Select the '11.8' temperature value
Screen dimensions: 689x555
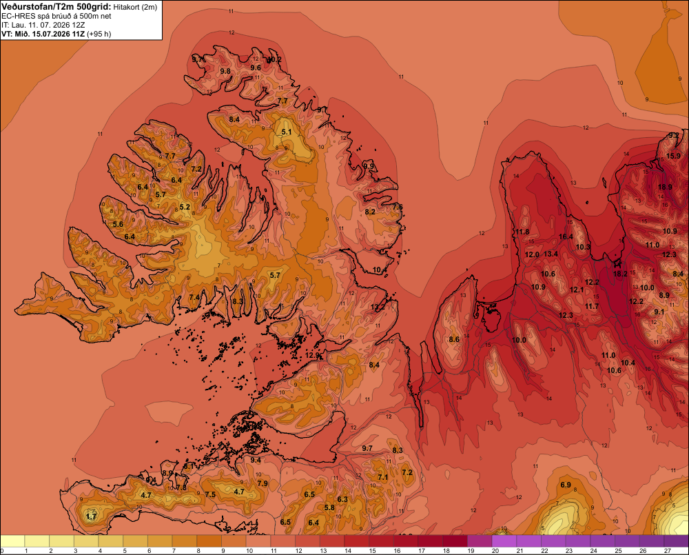522,232
